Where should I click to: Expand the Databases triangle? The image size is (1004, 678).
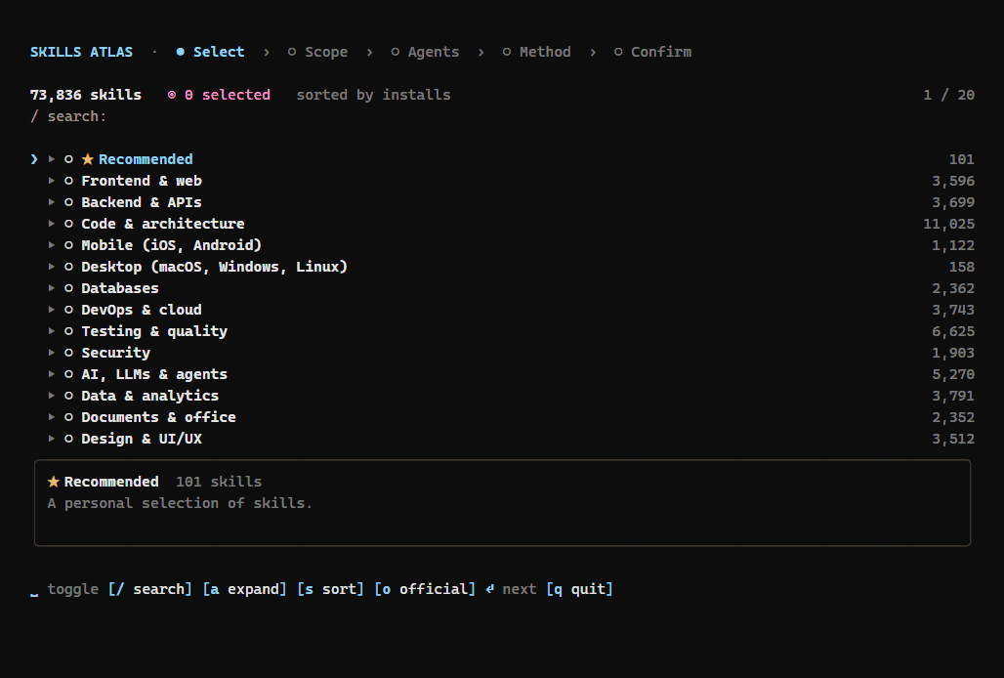[52, 289]
